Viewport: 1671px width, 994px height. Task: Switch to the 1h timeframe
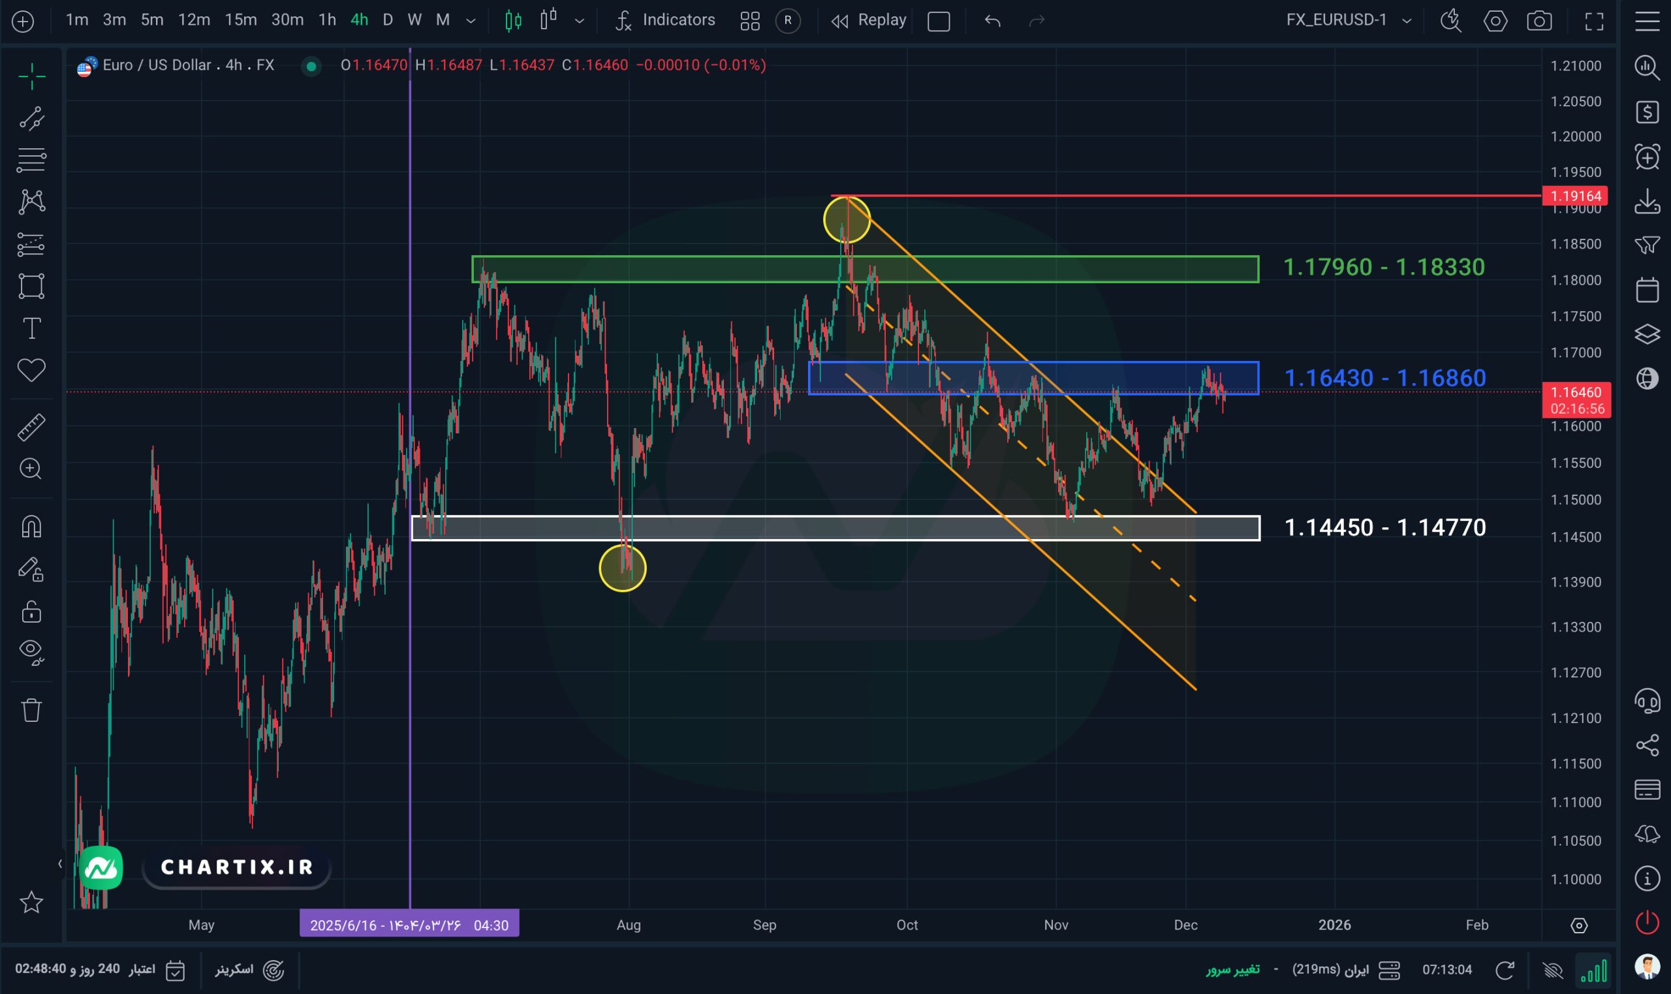click(x=327, y=20)
